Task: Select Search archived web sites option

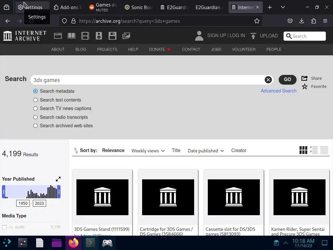Action: tap(35, 126)
